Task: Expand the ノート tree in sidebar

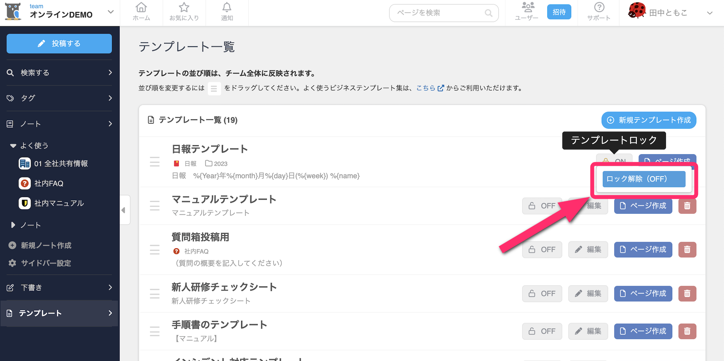Action: tap(13, 225)
